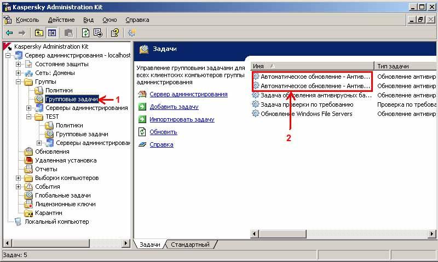Open Лицензионные ключи node

[65, 204]
